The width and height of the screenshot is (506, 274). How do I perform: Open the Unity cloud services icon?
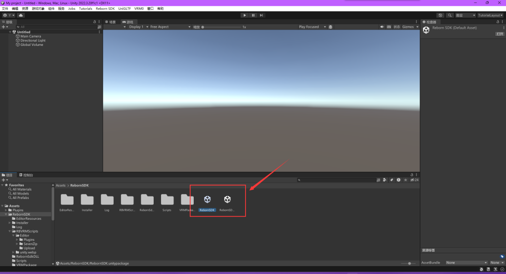(21, 15)
